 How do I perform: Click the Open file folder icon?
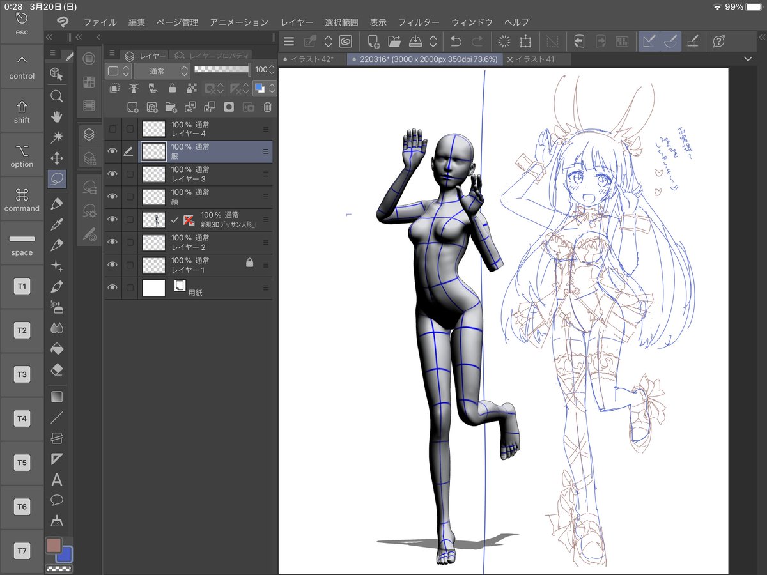coord(394,42)
